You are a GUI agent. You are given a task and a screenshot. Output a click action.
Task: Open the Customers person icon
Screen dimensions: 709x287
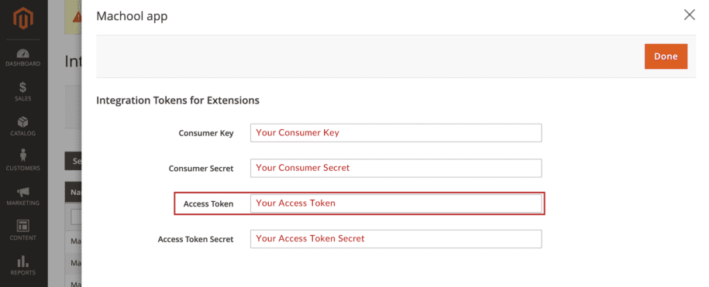(x=23, y=156)
